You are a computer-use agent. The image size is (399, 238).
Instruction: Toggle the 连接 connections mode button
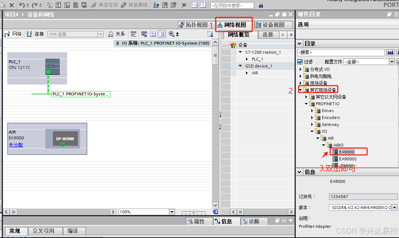coord(36,34)
